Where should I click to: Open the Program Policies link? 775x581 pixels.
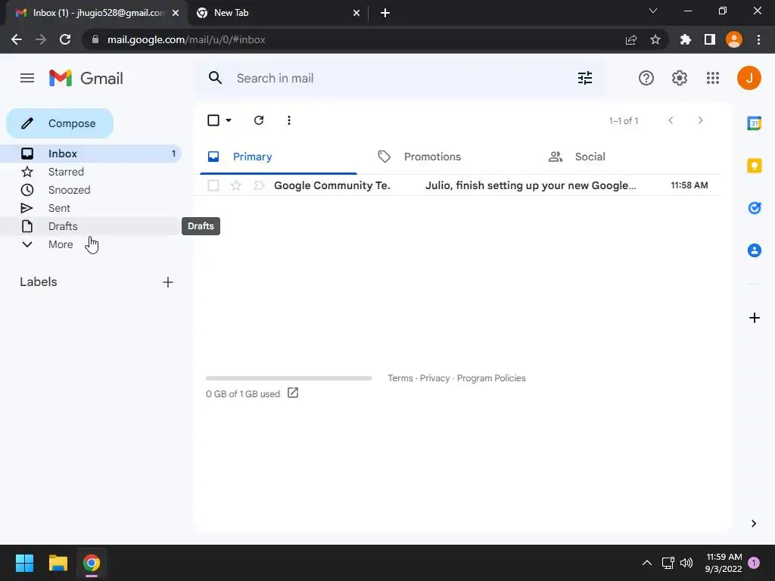point(491,378)
